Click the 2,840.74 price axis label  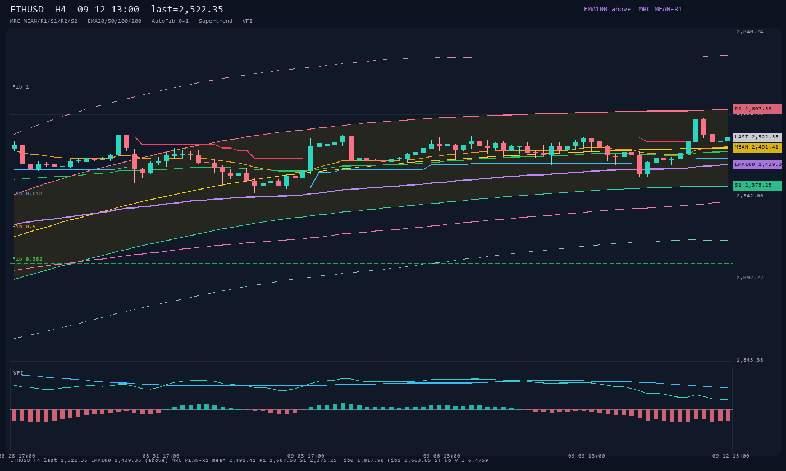click(x=750, y=31)
